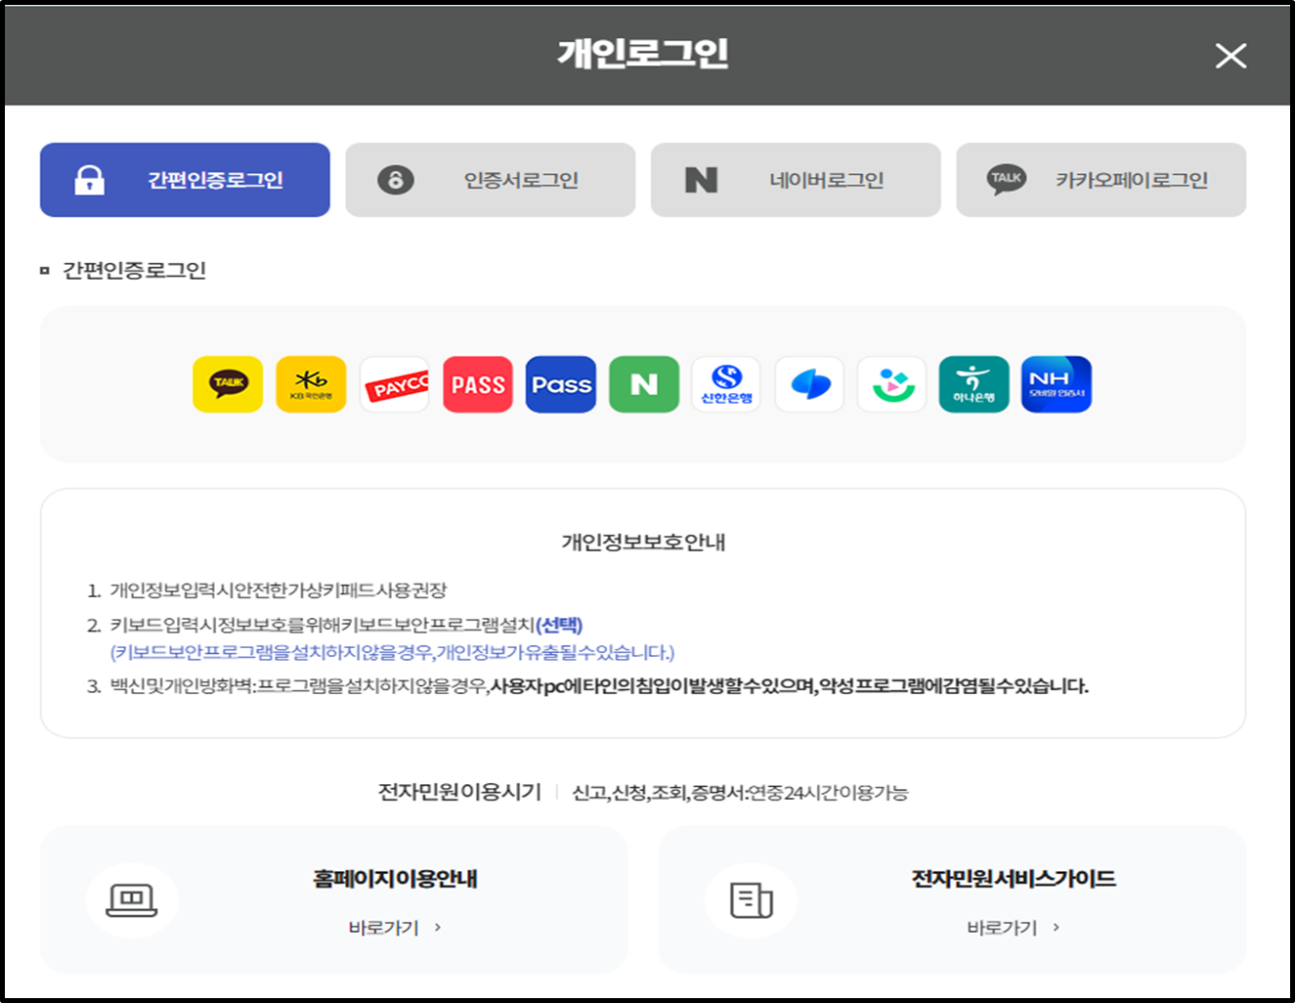
Task: Select the 하나은행 authentication icon
Action: [974, 384]
